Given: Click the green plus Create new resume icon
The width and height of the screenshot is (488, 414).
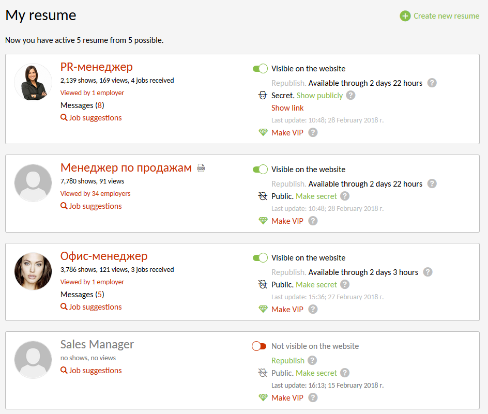Looking at the screenshot, I should point(405,16).
